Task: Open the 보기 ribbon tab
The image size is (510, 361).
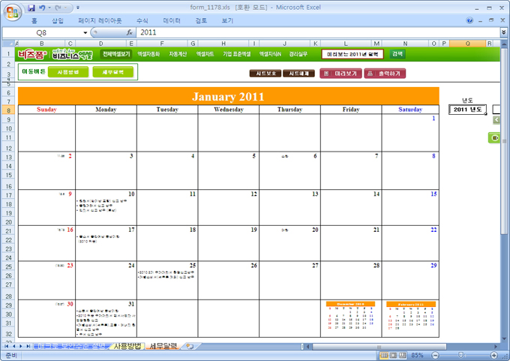Action: click(x=227, y=20)
